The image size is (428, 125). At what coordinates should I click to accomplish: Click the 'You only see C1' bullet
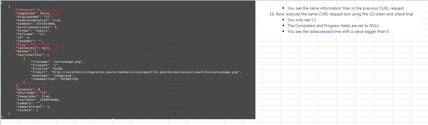pyautogui.click(x=302, y=20)
